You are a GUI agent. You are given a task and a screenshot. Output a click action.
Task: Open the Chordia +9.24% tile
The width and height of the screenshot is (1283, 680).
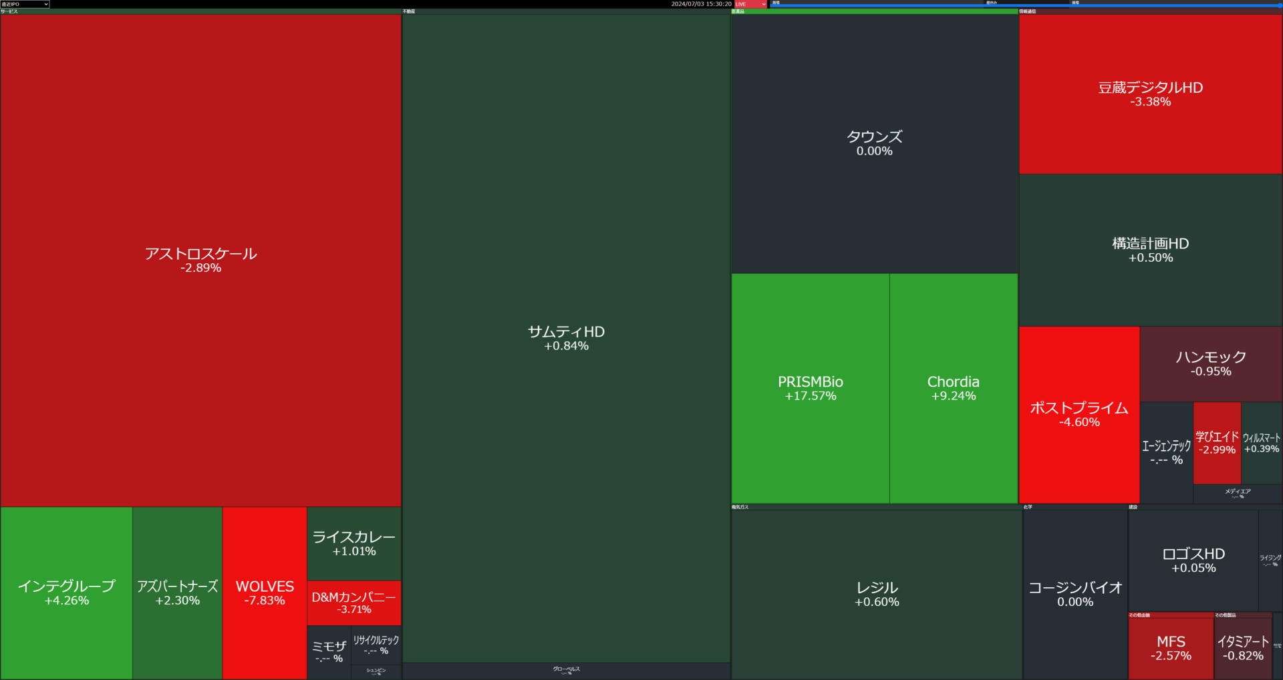[x=953, y=388]
